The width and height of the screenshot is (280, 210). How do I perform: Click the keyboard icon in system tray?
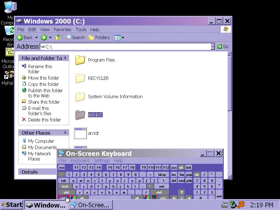(225, 205)
